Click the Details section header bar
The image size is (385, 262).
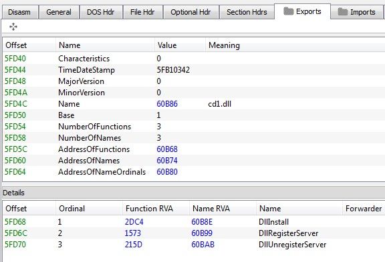(x=193, y=193)
